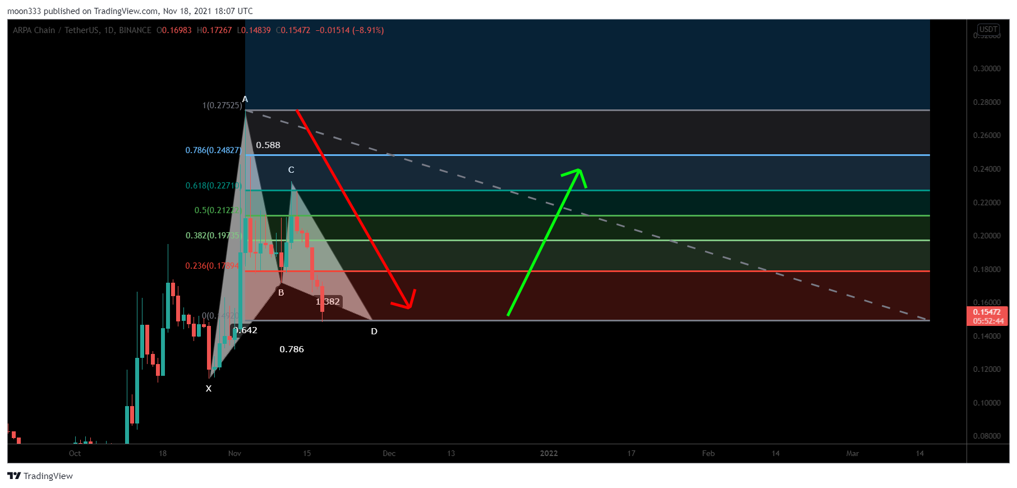Select the 0.618(0.22710) Fibonacci level label

coord(214,186)
